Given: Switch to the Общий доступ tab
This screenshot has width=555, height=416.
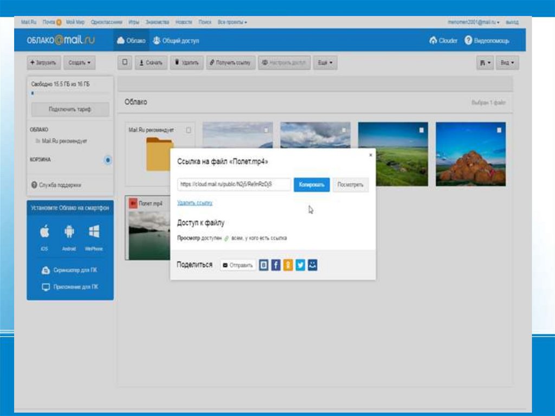Looking at the screenshot, I should (176, 40).
